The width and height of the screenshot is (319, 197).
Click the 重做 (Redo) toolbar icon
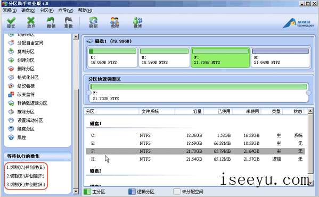coord(69,22)
